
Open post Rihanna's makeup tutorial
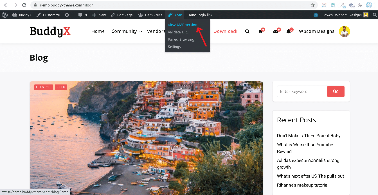[x=303, y=185]
